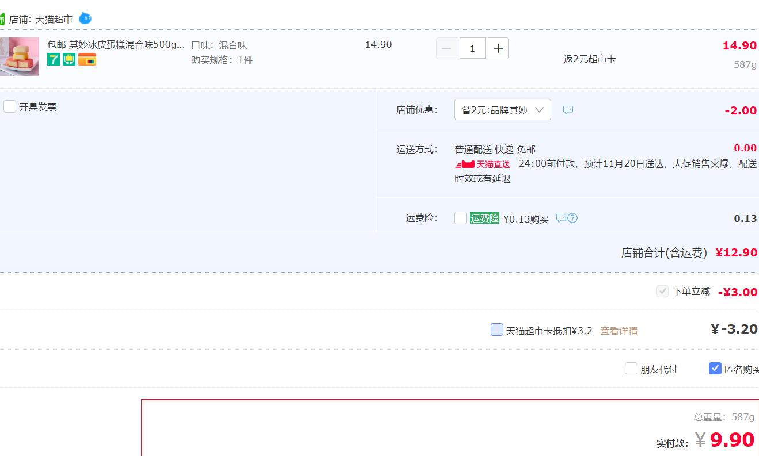The height and width of the screenshot is (456, 759).
Task: Check the 天猫超市卡抵扣¥3.2 checkbox
Action: click(x=497, y=329)
